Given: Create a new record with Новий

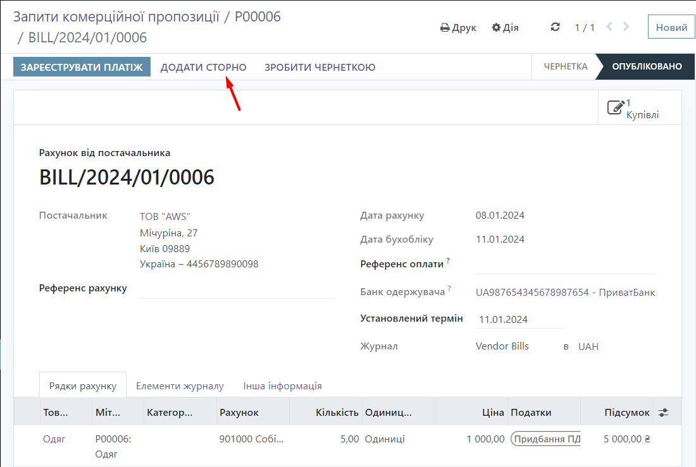Looking at the screenshot, I should pyautogui.click(x=671, y=28).
